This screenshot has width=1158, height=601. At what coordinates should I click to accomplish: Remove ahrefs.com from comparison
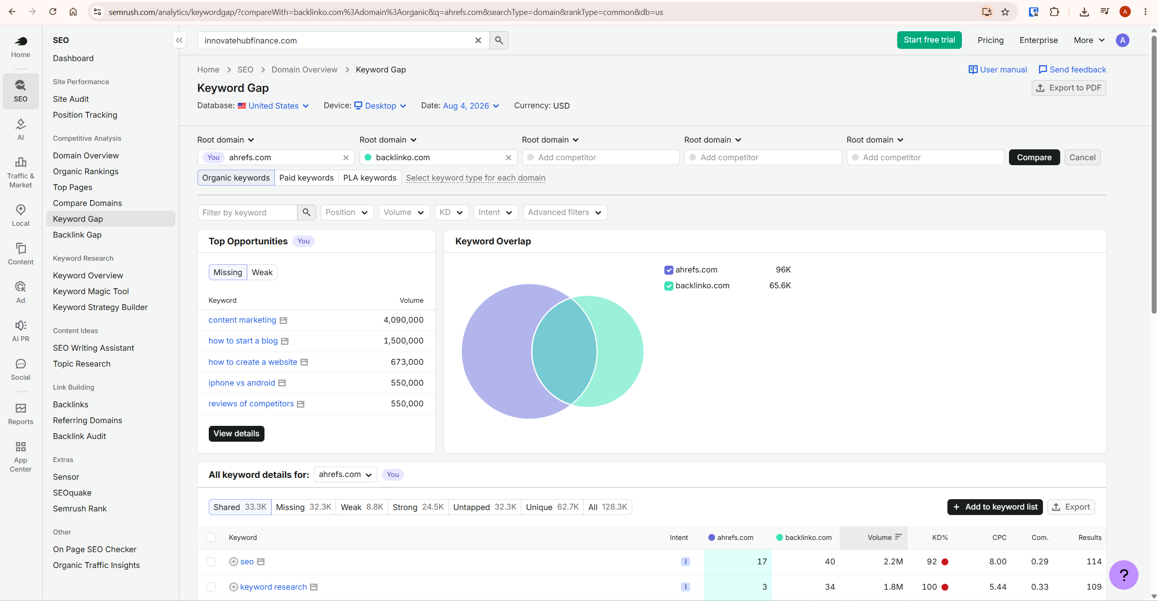346,157
